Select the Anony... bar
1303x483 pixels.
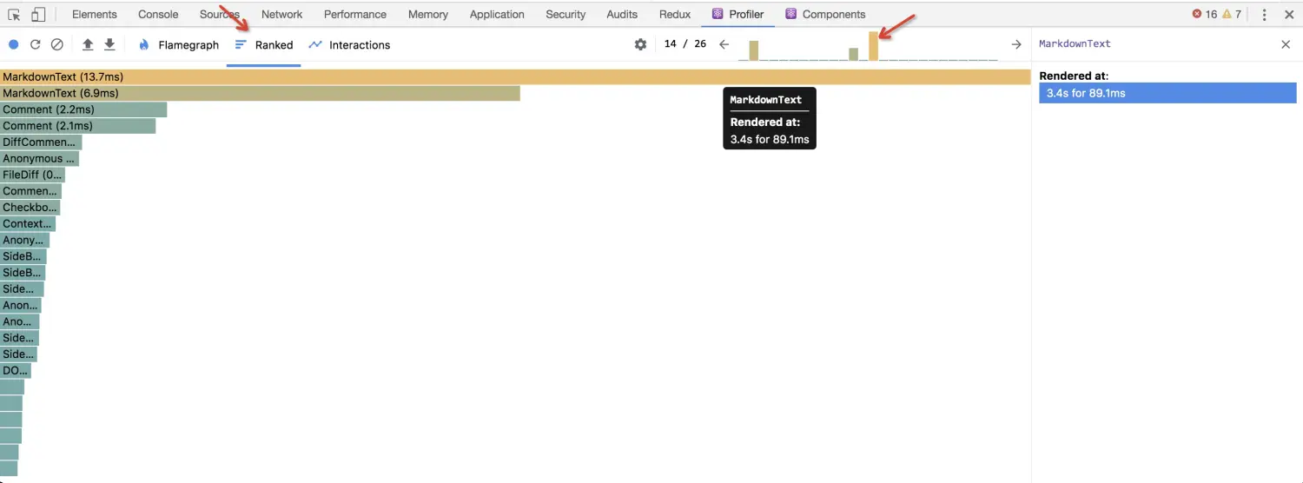[x=24, y=240]
